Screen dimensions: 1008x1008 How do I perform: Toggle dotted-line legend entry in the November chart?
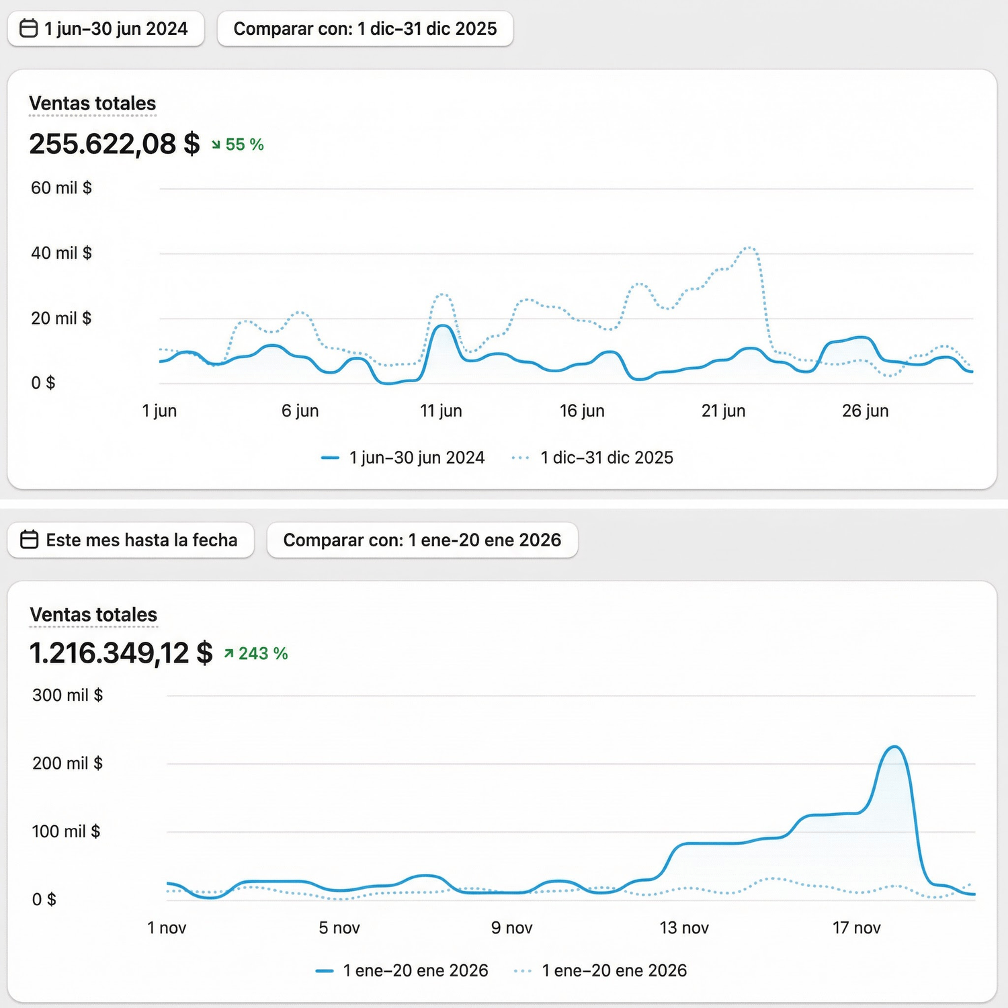tap(601, 970)
